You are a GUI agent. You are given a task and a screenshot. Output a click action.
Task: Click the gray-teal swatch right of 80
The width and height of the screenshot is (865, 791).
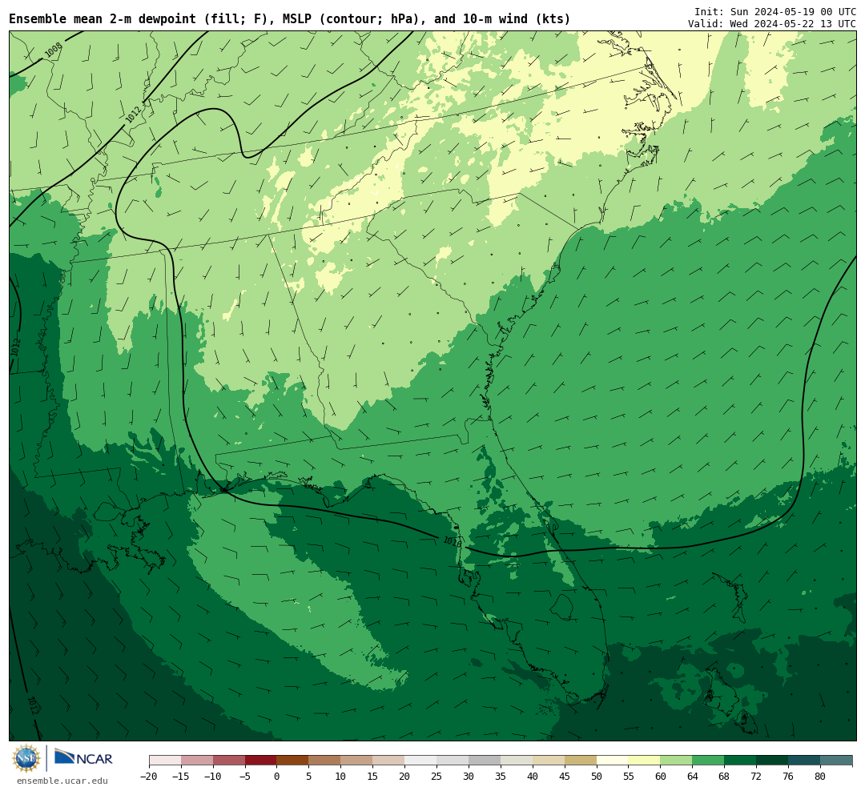tap(836, 760)
